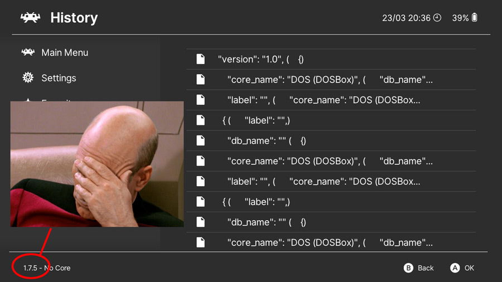Image resolution: width=502 pixels, height=282 pixels.
Task: Click the clock icon after 20:36
Action: click(437, 18)
